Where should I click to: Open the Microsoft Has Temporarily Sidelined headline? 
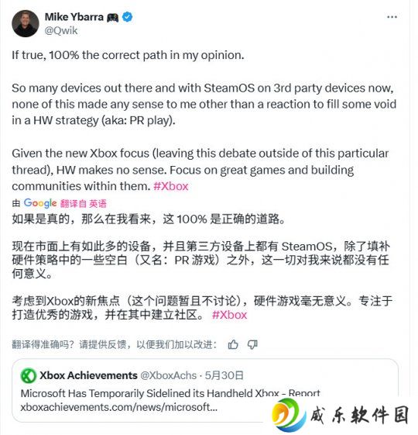pyautogui.click(x=170, y=393)
